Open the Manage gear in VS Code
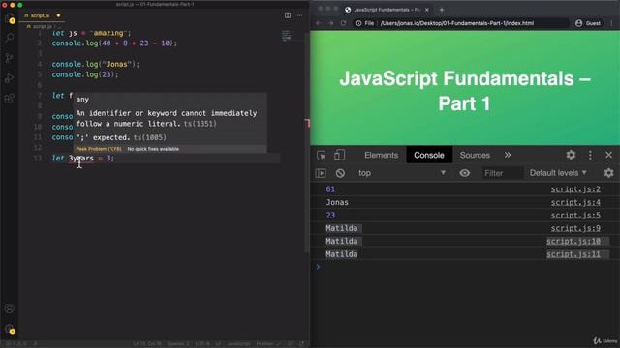620x348 pixels. point(10,329)
